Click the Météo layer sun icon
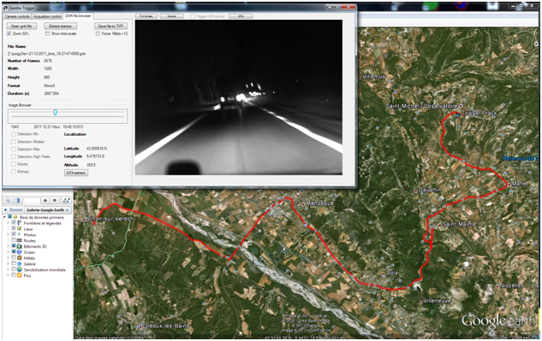The width and height of the screenshot is (542, 341). click(20, 258)
